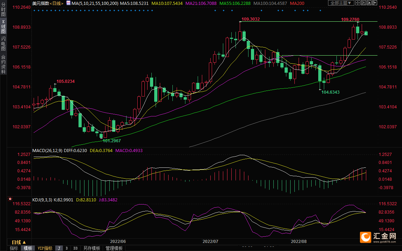Toggle the J template button
The image size is (402, 251).
tap(59, 248)
